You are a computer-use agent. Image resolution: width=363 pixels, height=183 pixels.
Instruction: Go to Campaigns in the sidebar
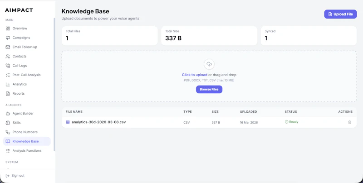click(27, 38)
